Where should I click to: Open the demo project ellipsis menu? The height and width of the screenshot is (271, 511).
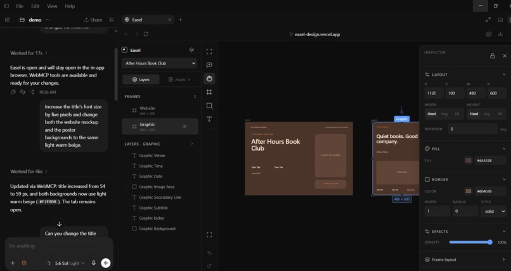click(48, 20)
